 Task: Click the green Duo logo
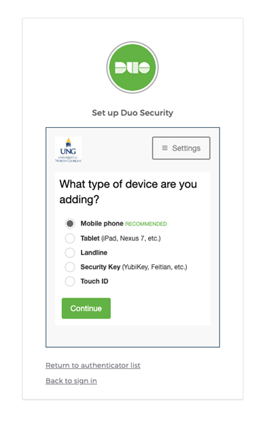tap(133, 67)
